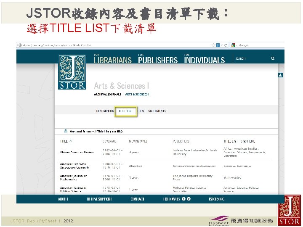Screen dimensions: 303x227
Task: Sort by the Publishers column header
Action: (x=181, y=141)
